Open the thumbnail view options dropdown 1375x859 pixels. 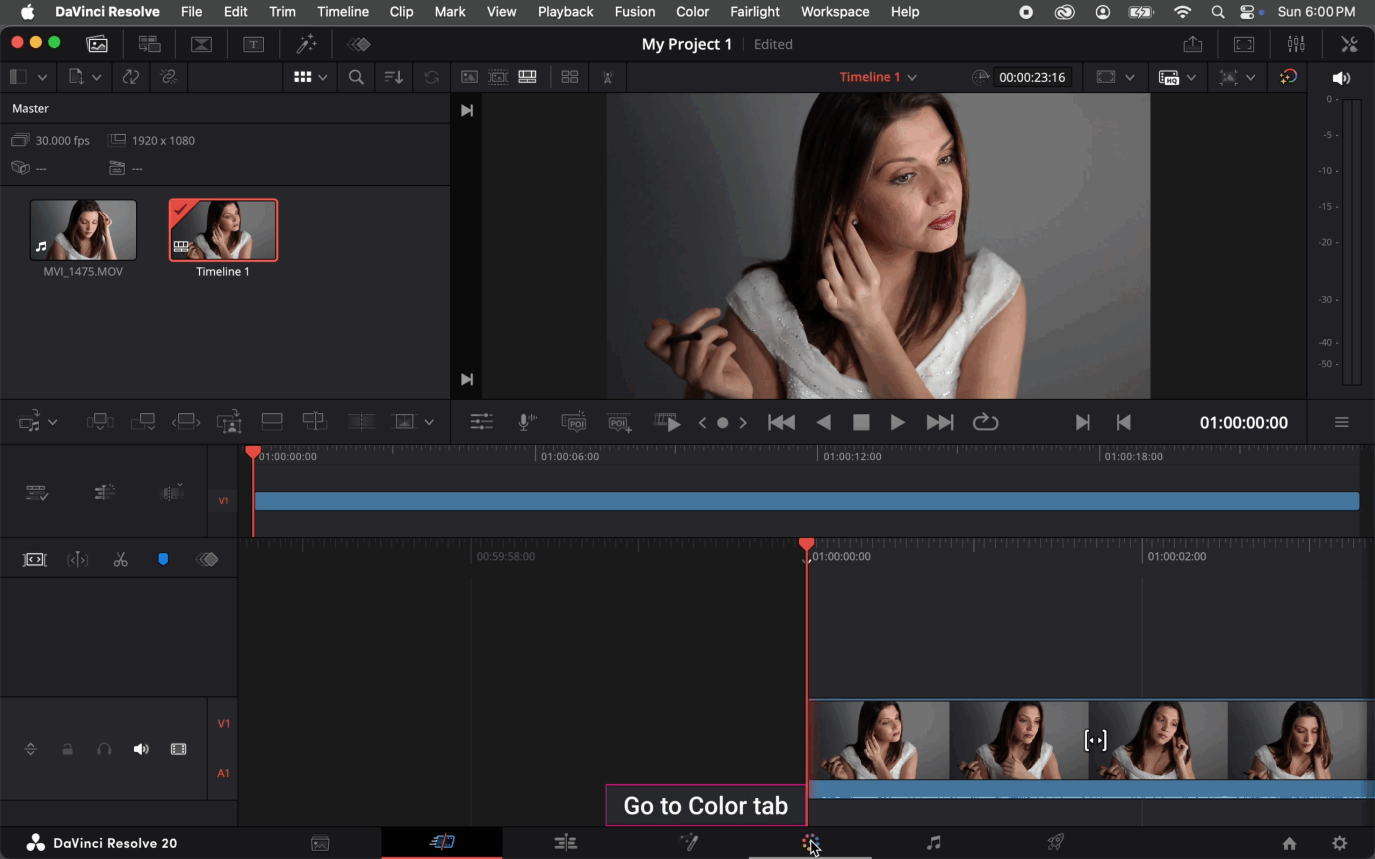pos(323,77)
